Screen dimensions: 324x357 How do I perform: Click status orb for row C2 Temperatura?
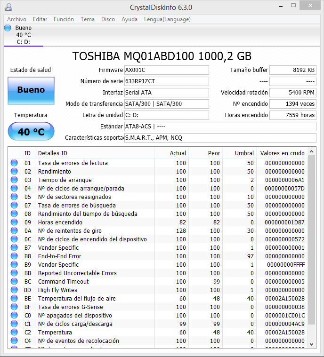[x=14, y=332]
